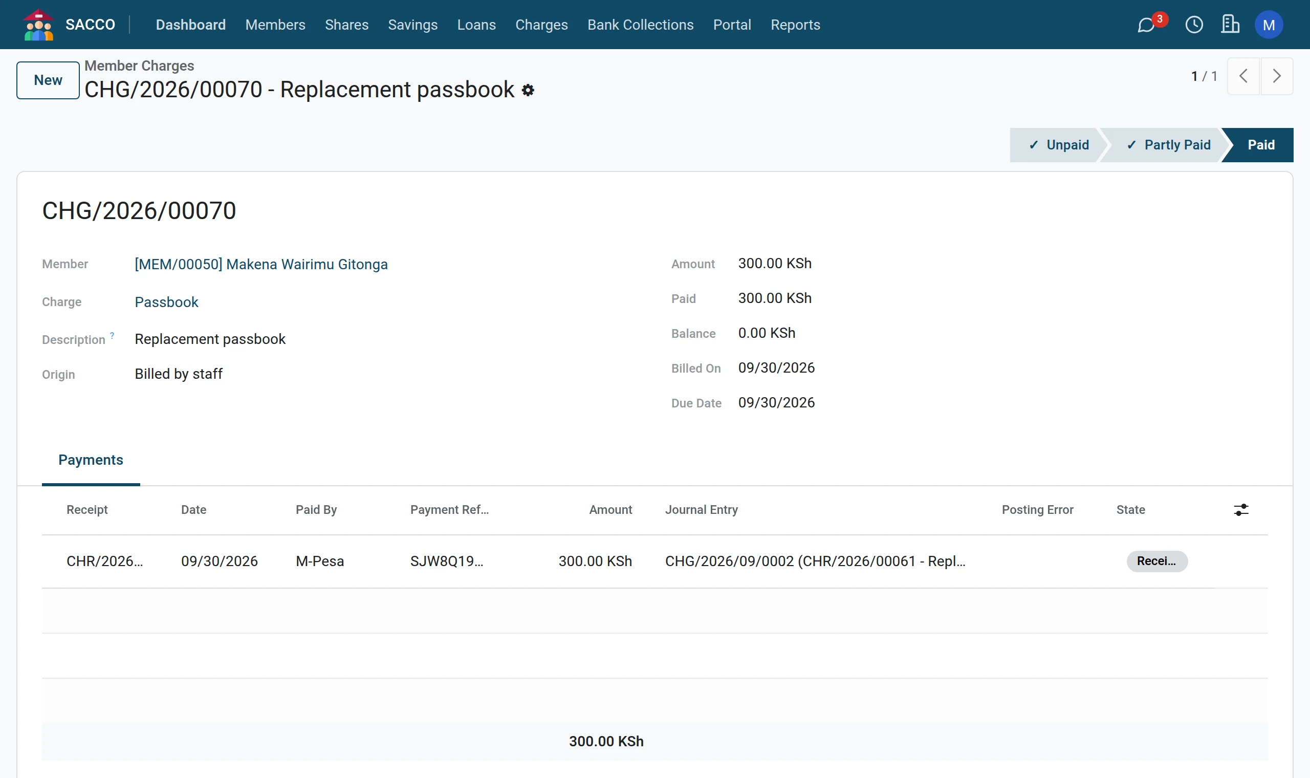Open the Members menu
The height and width of the screenshot is (778, 1310).
pyautogui.click(x=275, y=25)
